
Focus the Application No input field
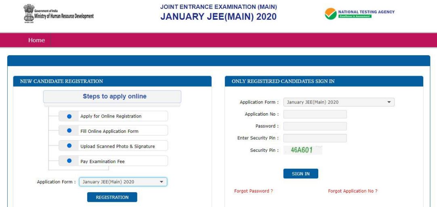coord(315,114)
